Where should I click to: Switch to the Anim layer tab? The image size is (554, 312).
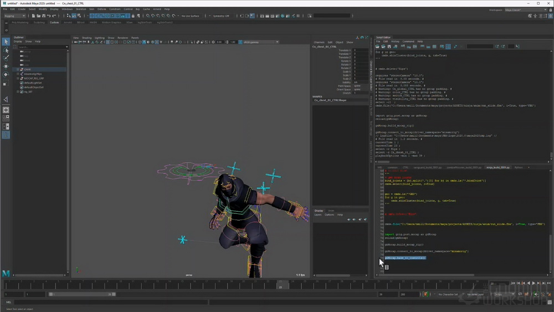point(331,211)
